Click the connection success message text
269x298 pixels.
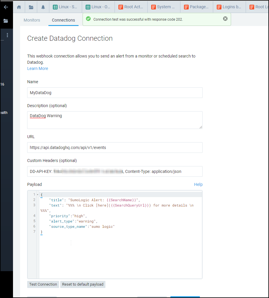point(138,19)
